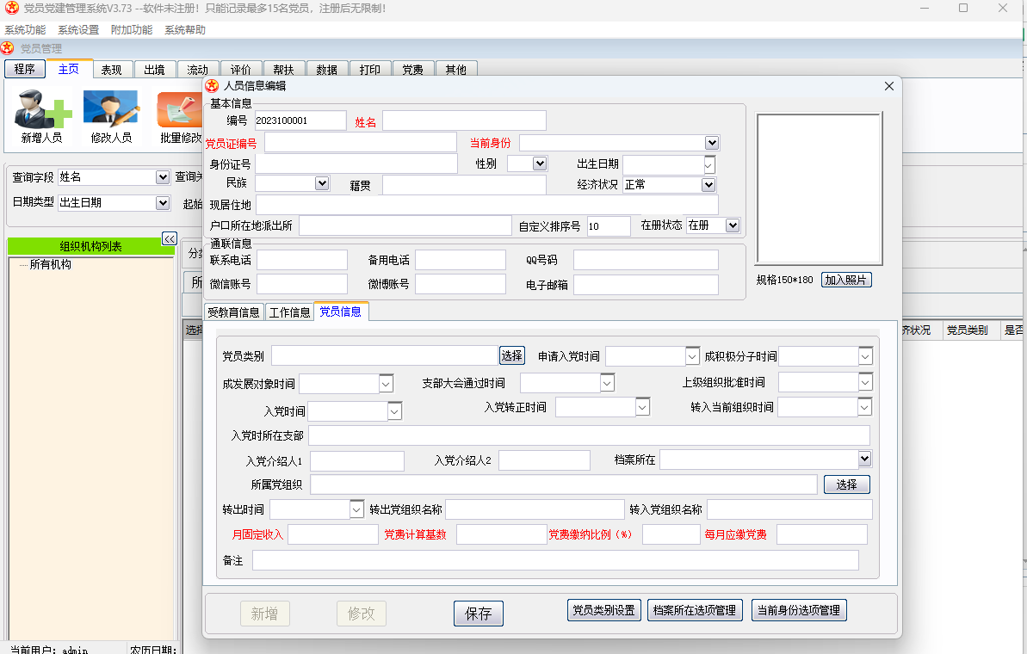
Task: Click the 备注 input field
Action: click(555, 560)
